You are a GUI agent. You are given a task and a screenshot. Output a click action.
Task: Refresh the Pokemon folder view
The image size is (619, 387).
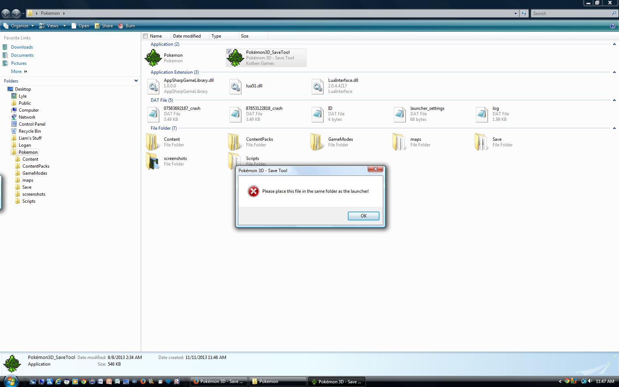pos(524,13)
